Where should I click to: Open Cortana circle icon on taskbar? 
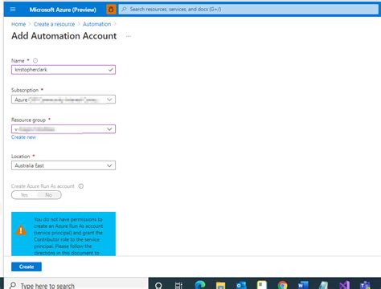tap(158, 285)
